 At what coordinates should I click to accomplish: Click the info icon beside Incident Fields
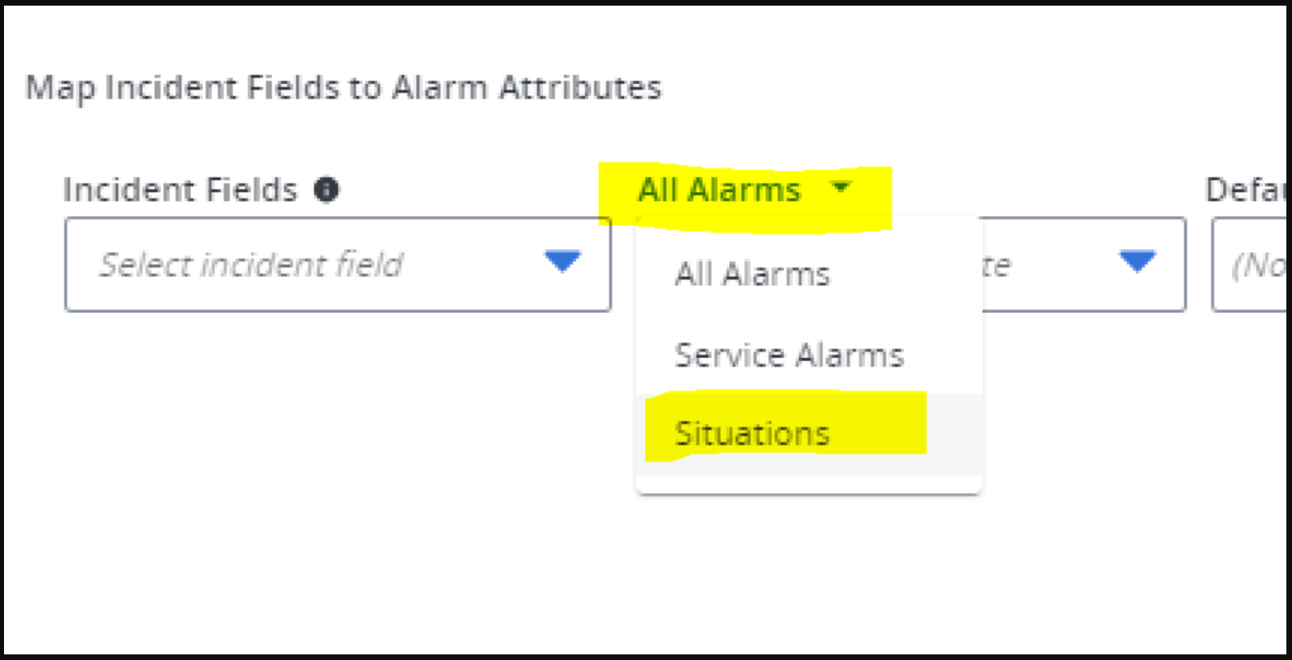(x=326, y=190)
